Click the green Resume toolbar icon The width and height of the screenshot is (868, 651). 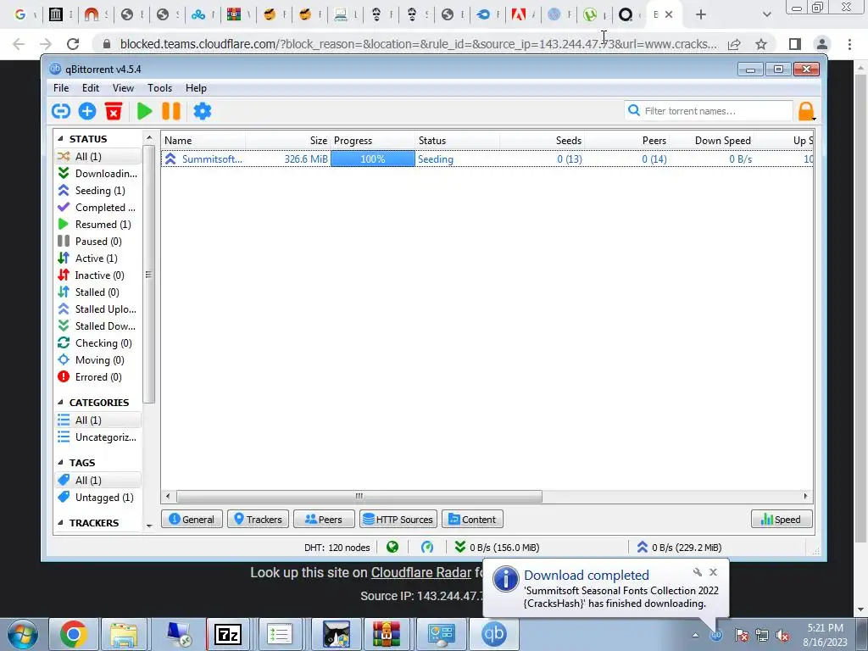(144, 111)
